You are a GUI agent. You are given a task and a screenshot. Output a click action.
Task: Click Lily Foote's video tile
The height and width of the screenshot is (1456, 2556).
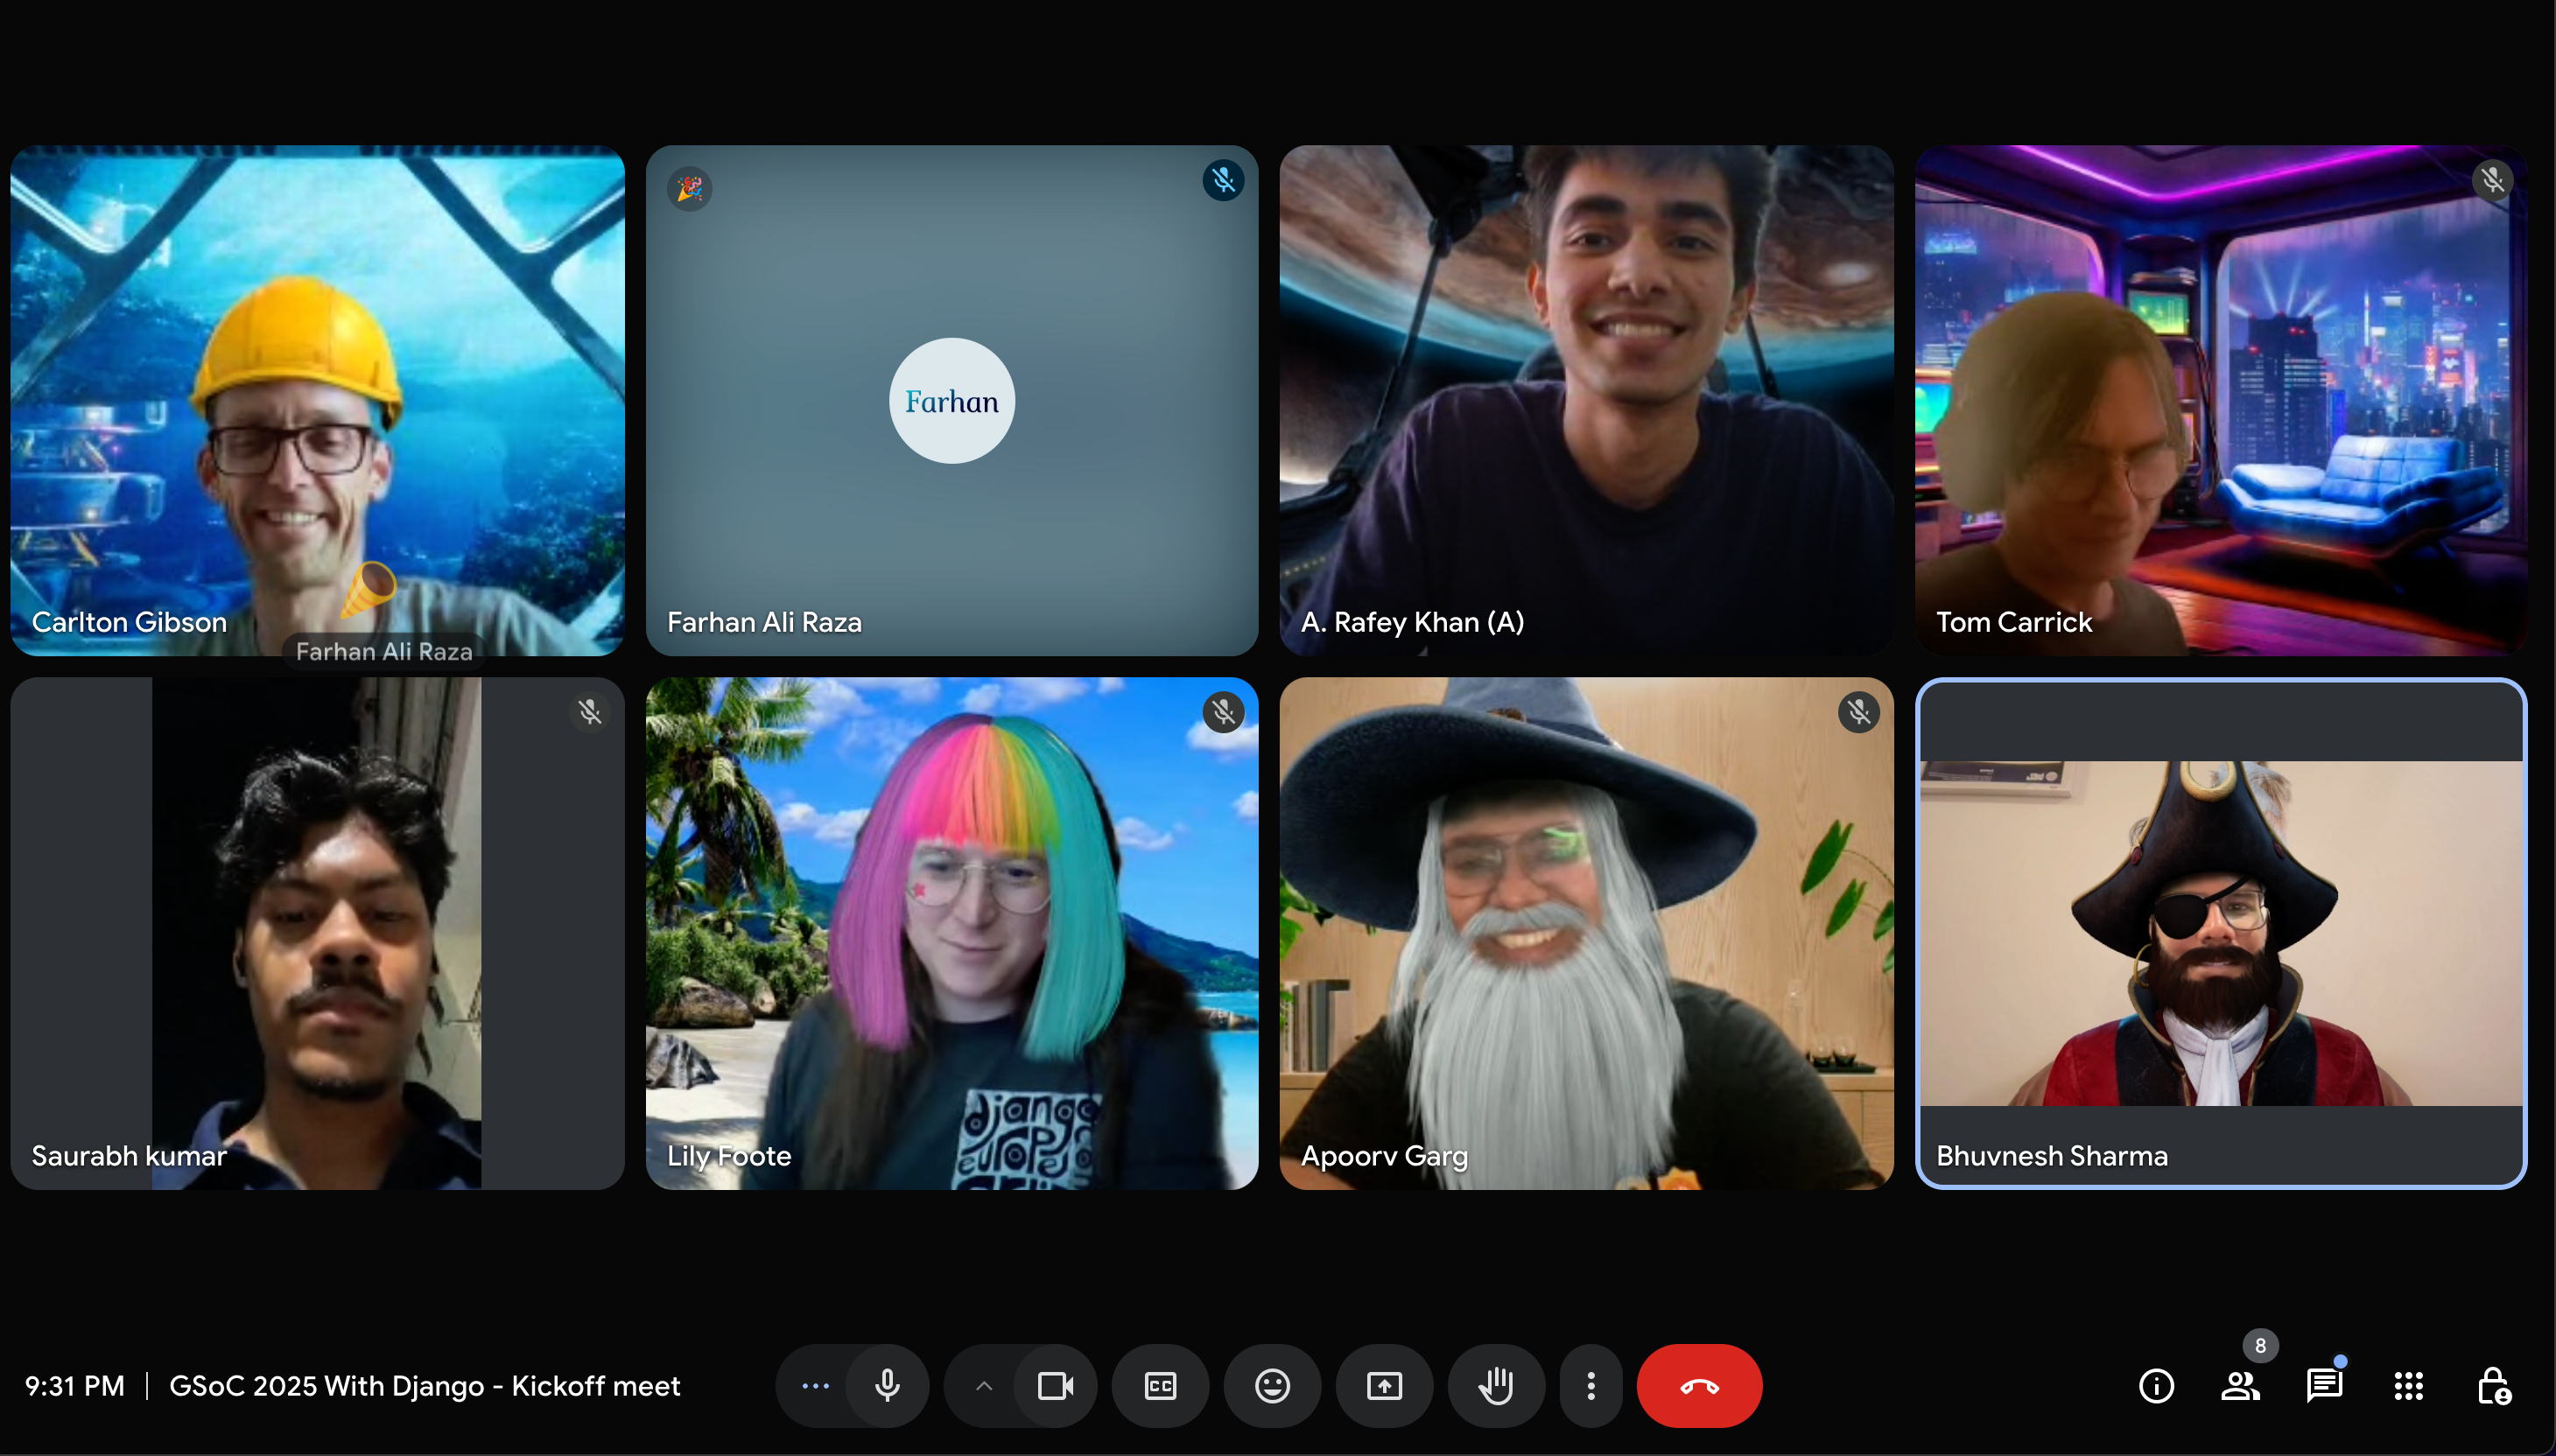(x=951, y=932)
